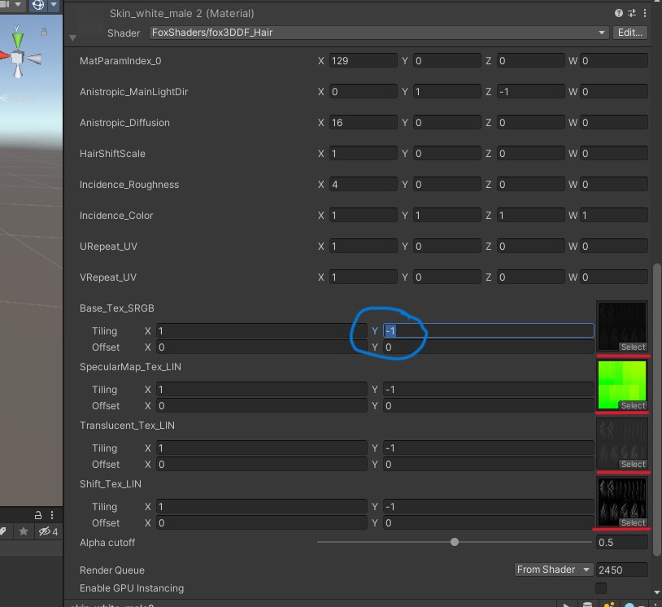The height and width of the screenshot is (607, 662).
Task: Open material help reference icon
Action: coord(619,13)
